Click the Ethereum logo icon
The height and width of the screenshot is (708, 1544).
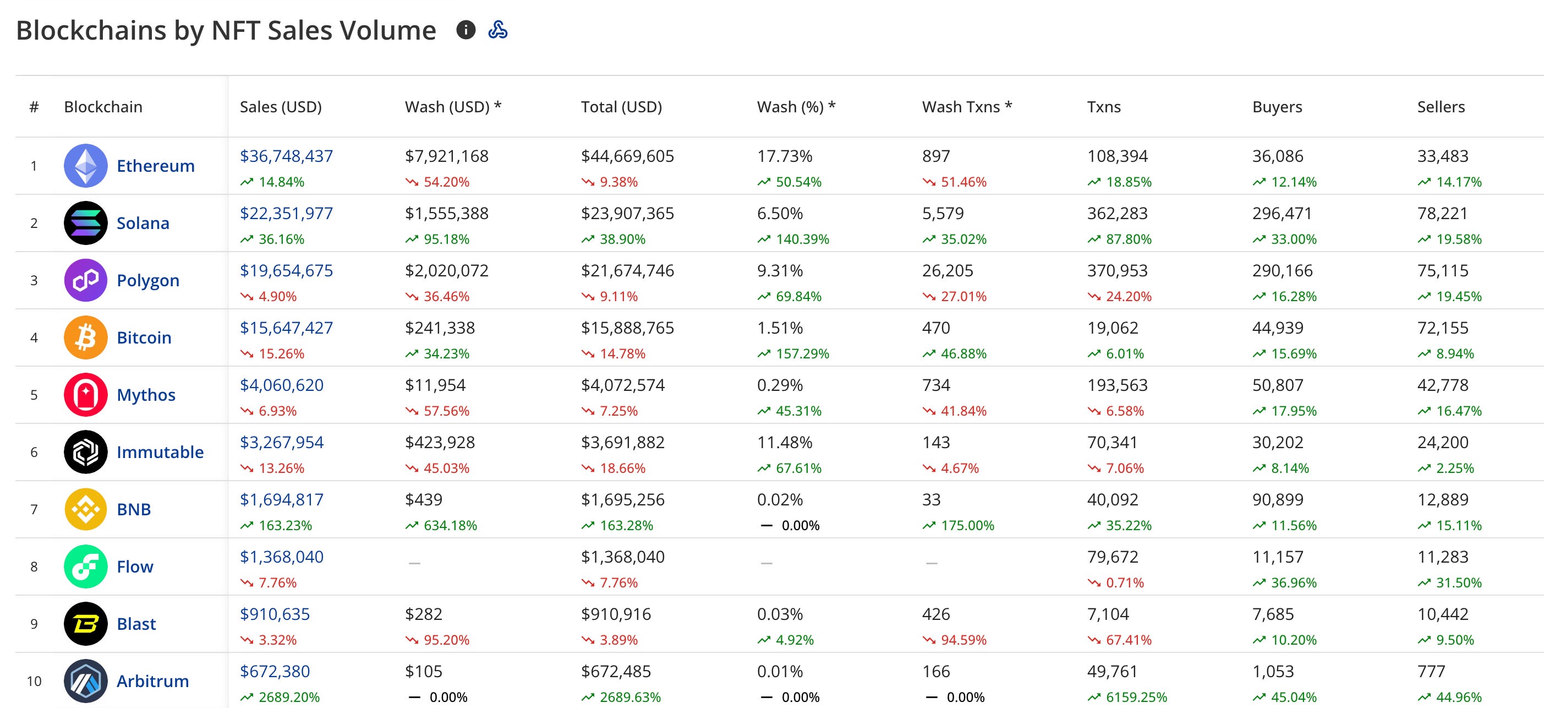86,166
